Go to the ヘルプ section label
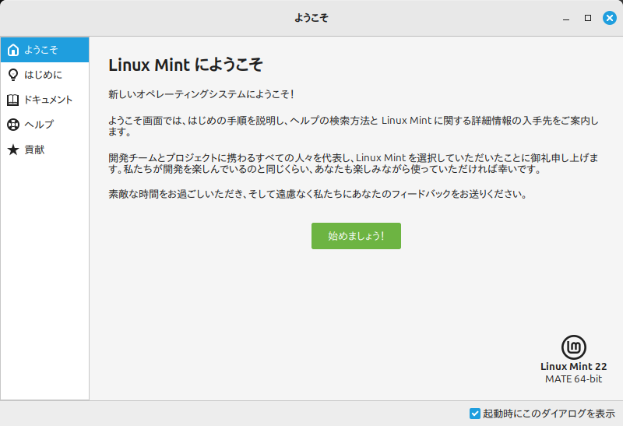623x426 pixels. 39,125
